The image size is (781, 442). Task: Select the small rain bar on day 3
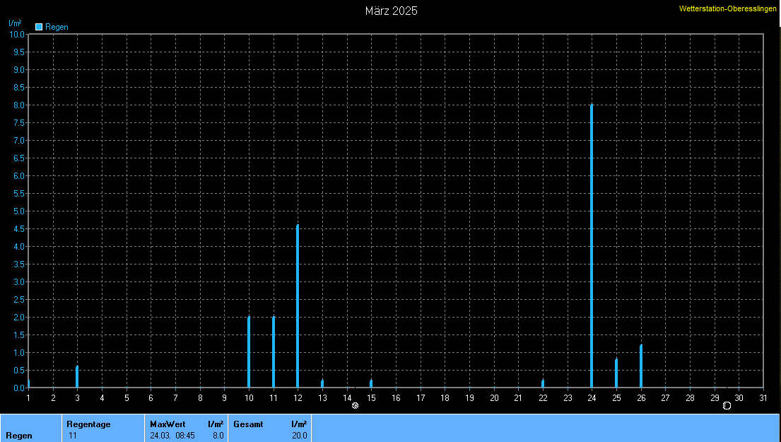(77, 377)
